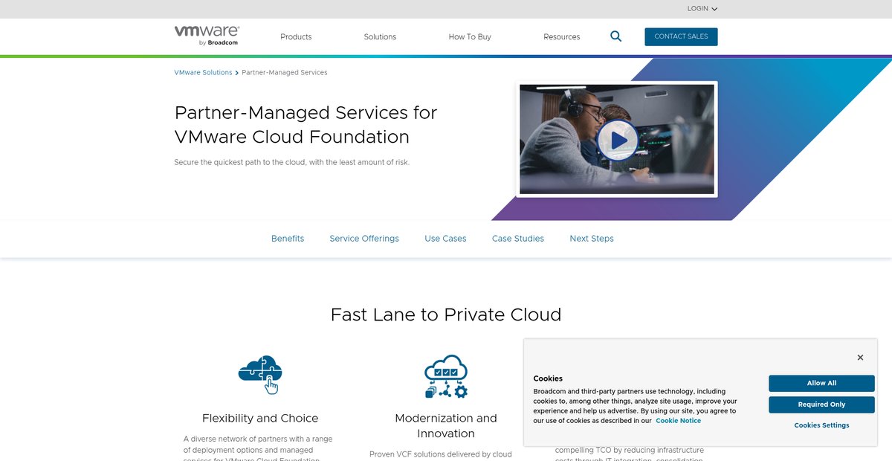Image resolution: width=892 pixels, height=461 pixels.
Task: Click the VMware by Broadcom logo
Action: [x=207, y=36]
